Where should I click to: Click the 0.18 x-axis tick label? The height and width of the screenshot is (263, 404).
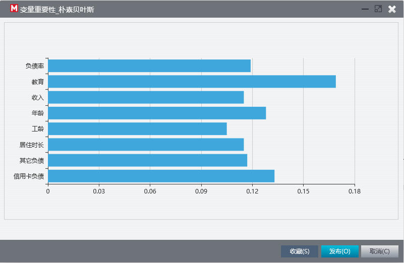(x=355, y=191)
